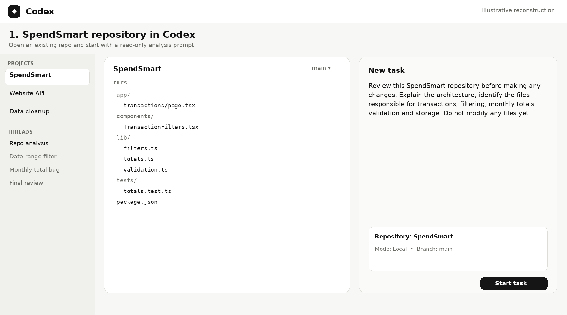Click the Branch: main label

tap(434, 249)
